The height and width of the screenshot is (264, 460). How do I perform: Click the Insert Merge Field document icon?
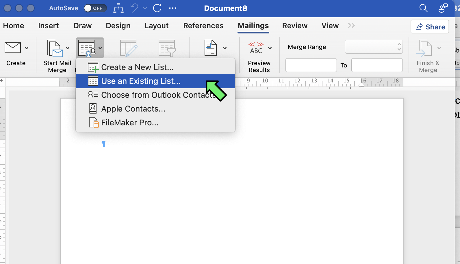coord(211,48)
